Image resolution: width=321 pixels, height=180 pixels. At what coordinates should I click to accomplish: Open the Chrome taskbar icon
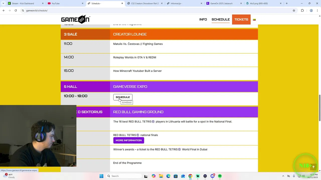(190, 176)
